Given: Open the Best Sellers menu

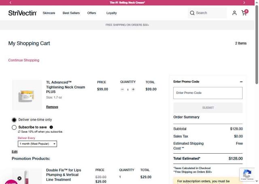Looking at the screenshot, I should pos(71,13).
